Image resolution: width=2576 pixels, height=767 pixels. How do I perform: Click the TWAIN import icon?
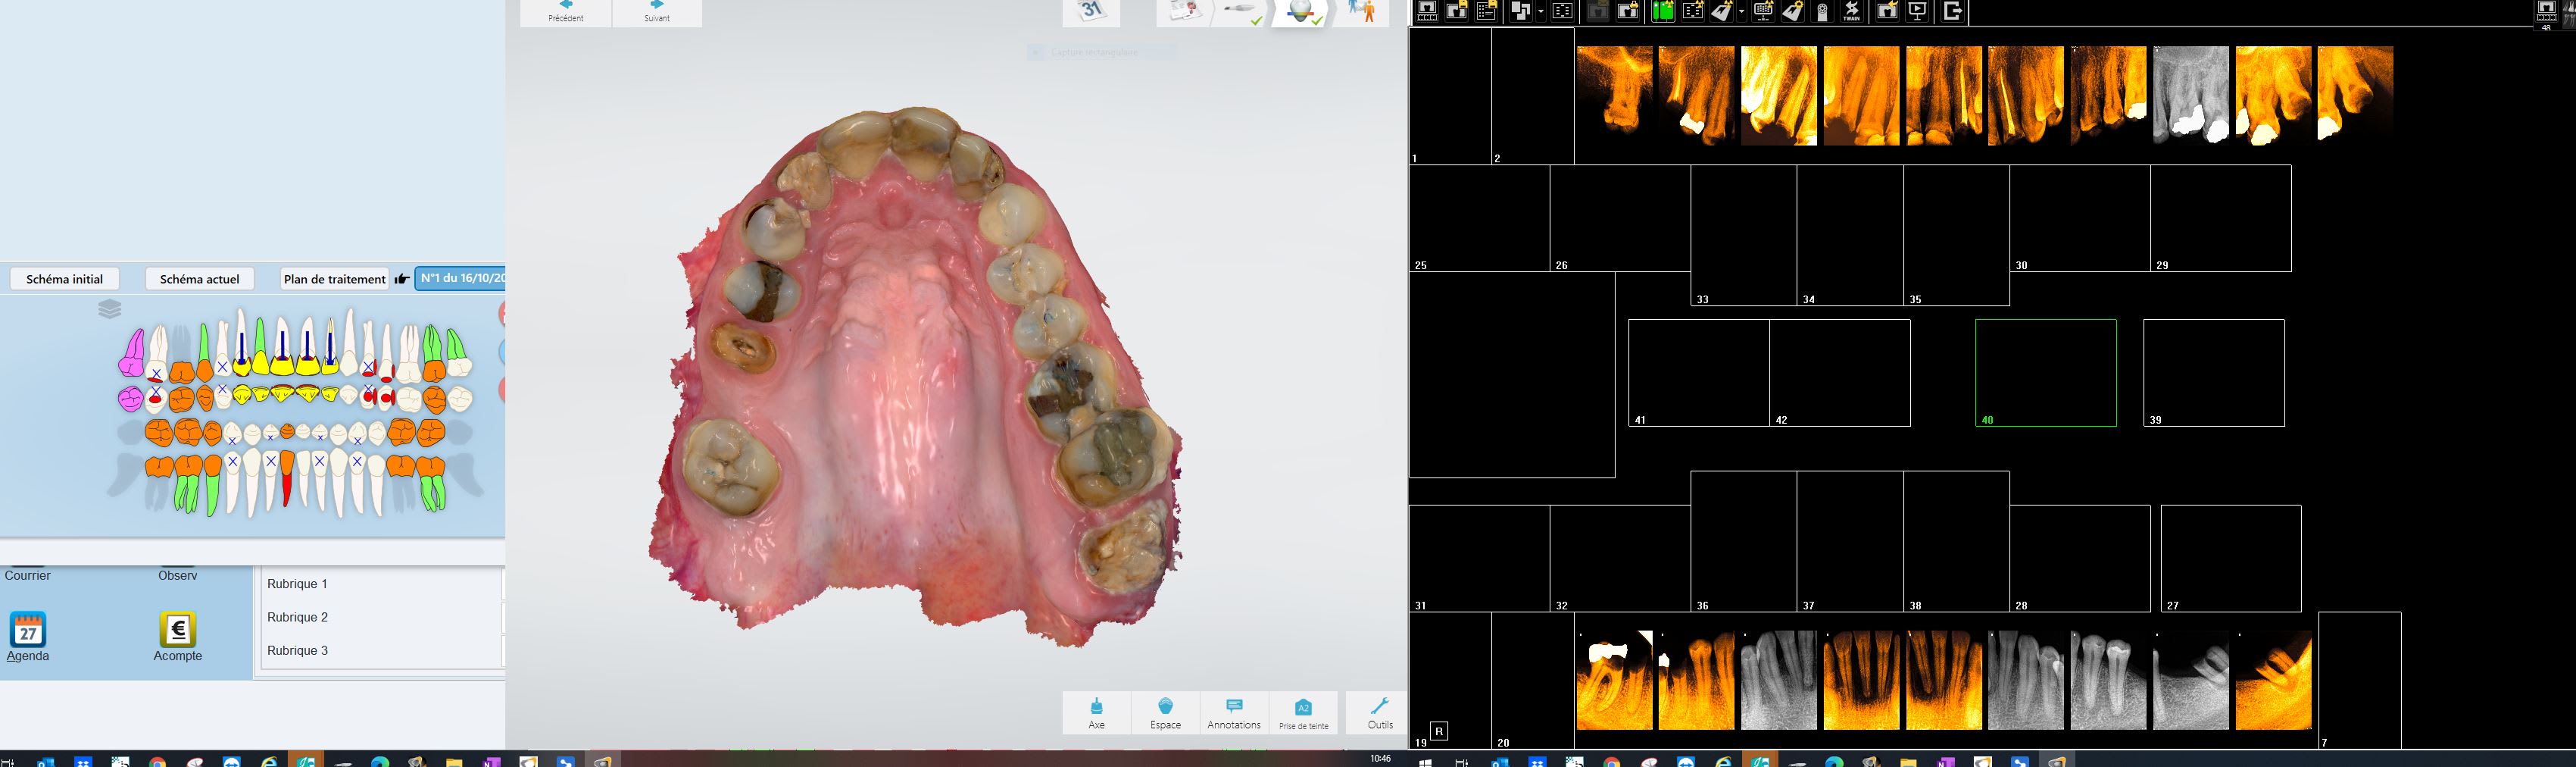(1852, 12)
